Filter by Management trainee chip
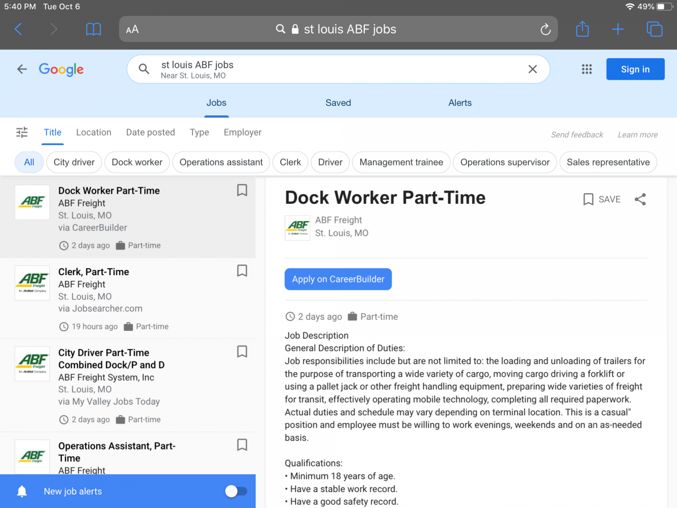677x508 pixels. click(x=401, y=162)
